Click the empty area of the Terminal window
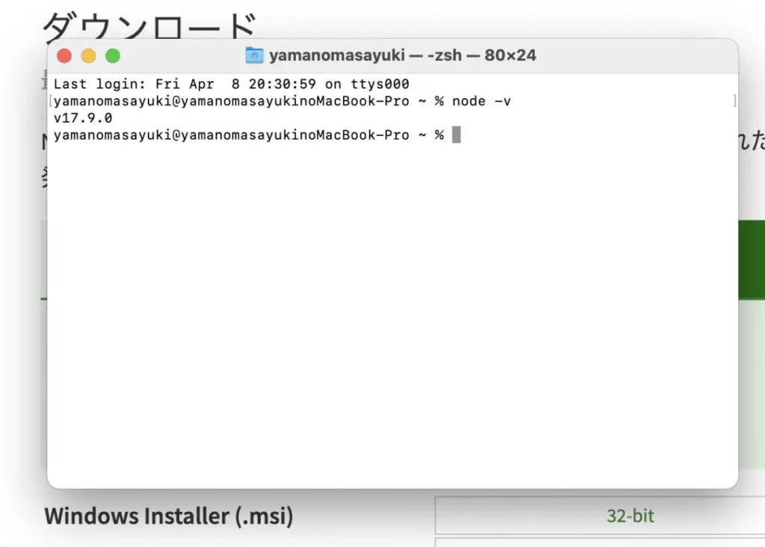 [x=392, y=314]
